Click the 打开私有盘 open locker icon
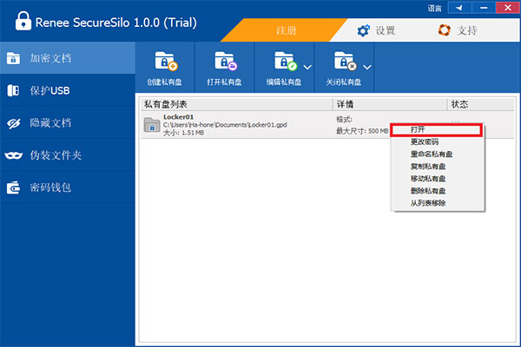The height and width of the screenshot is (347, 521). [225, 61]
